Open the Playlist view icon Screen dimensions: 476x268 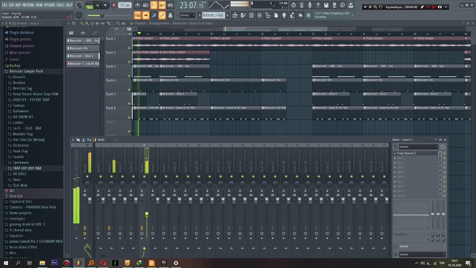[235, 15]
